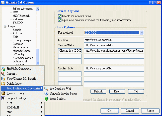Image resolution: width=162 pixels, height=116 pixels.
Task: Click the Import menu icon
Action: pos(3,74)
